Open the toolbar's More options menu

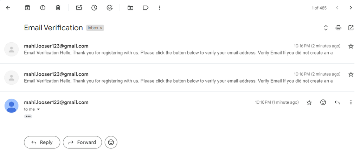160,8
